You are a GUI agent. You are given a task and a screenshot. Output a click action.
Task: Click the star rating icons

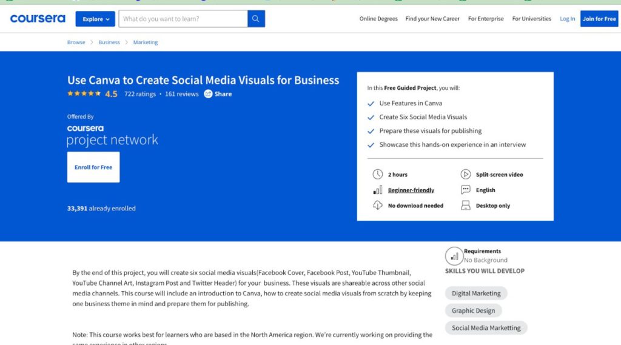[x=84, y=94]
